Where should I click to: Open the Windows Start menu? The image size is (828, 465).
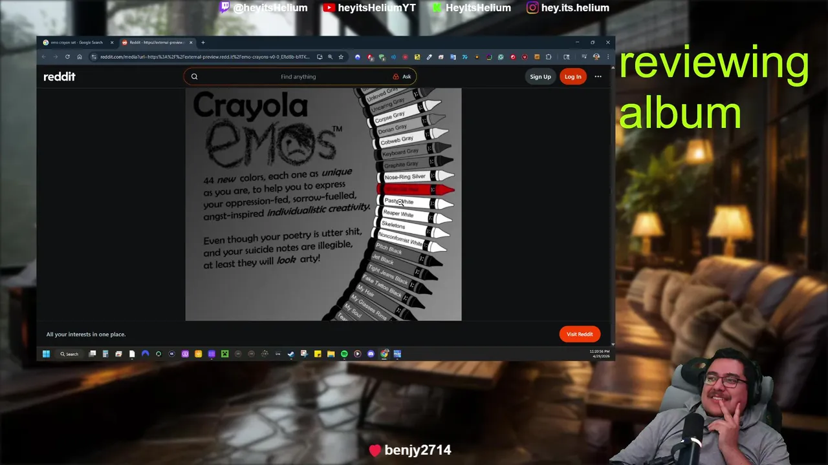point(46,354)
